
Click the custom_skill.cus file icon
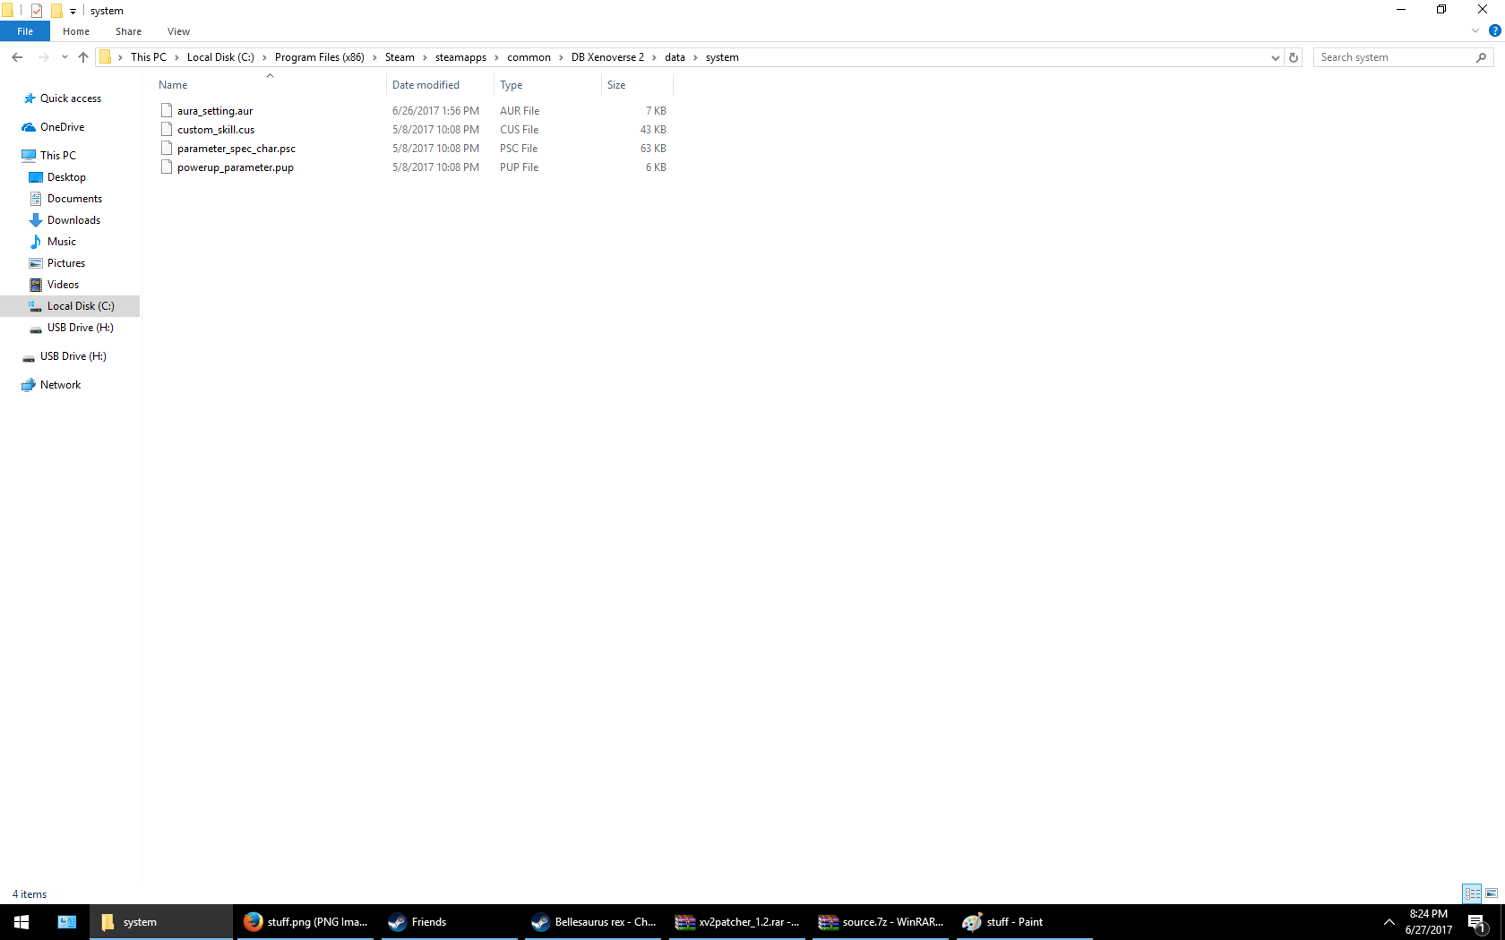[x=167, y=129]
